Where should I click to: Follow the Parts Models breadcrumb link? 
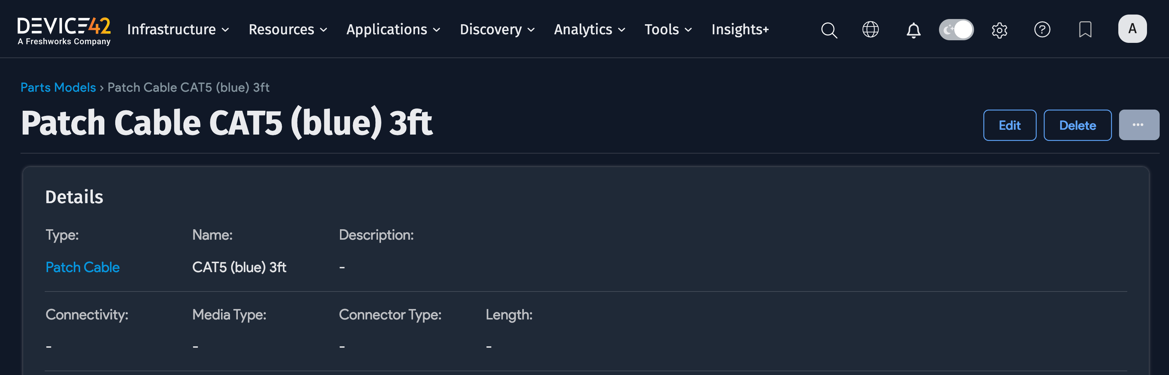coord(58,87)
